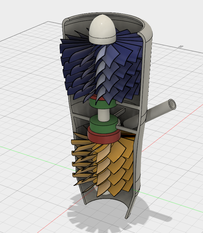Click the open end of side pipe
Image resolution: width=203 pixels, height=233 pixels.
coord(172,104)
